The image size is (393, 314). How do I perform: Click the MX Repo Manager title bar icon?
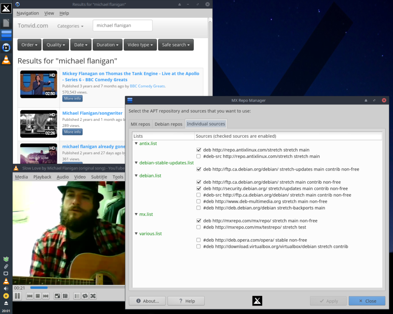[x=130, y=100]
